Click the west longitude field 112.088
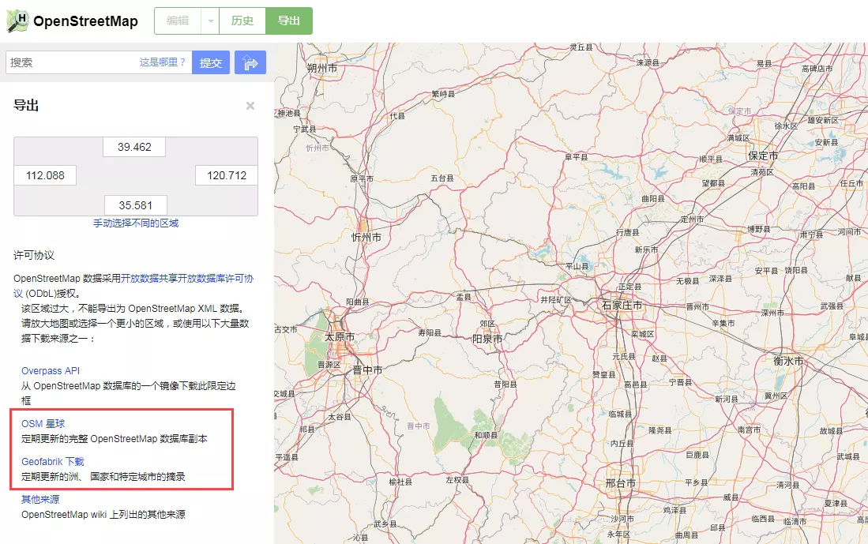 coord(45,175)
